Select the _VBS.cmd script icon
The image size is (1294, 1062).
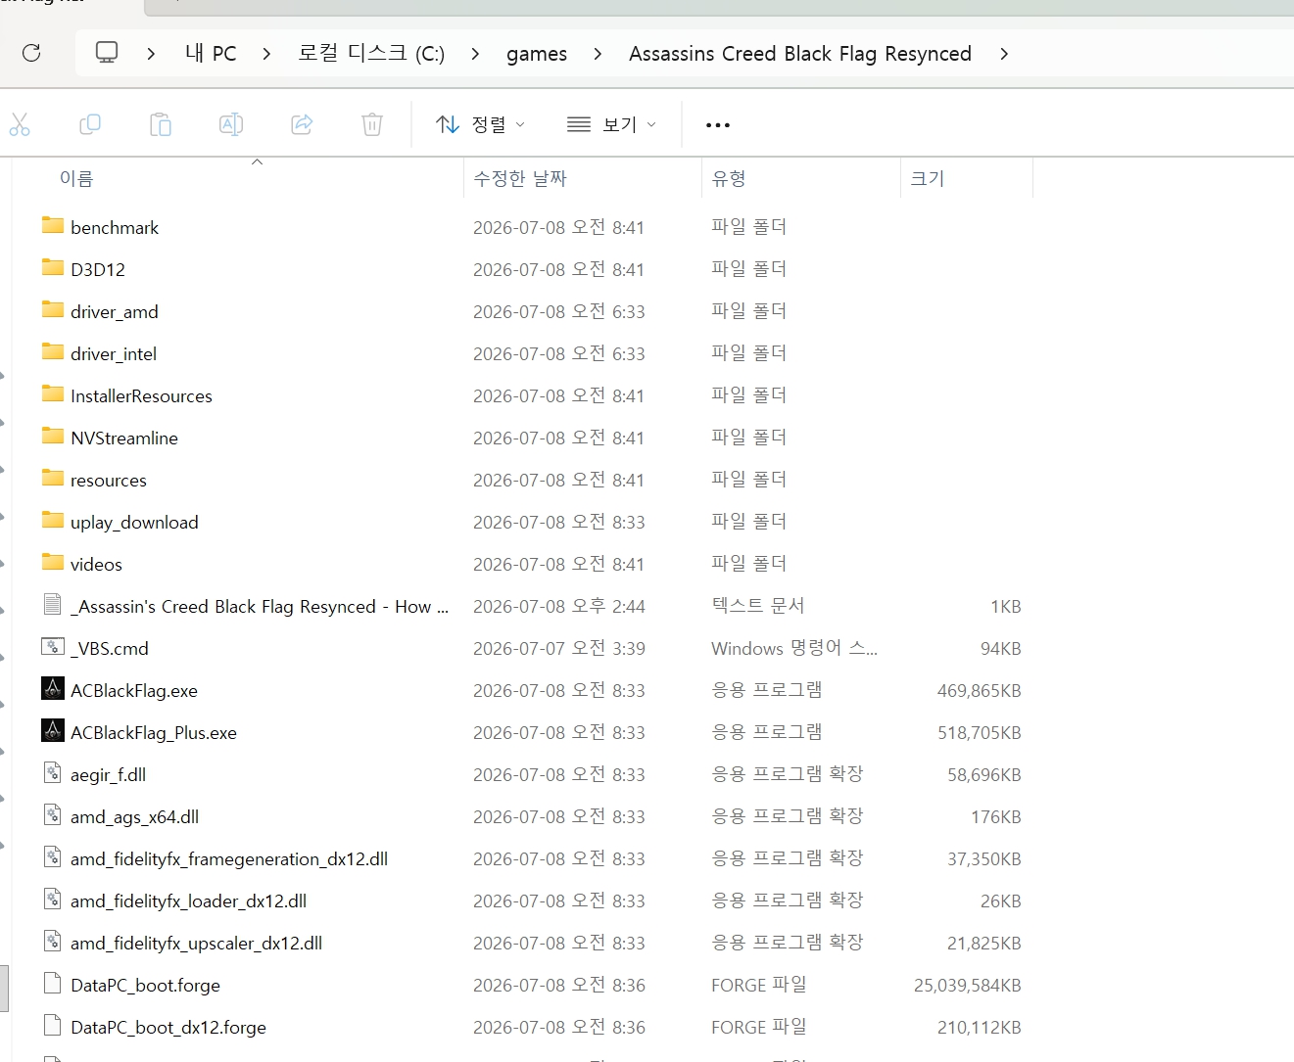pos(53,646)
